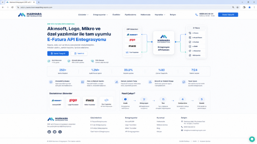Click the Hata ve Maliyet Azaltın feature icon
This screenshot has height=144, width=257.
pos(83,82)
